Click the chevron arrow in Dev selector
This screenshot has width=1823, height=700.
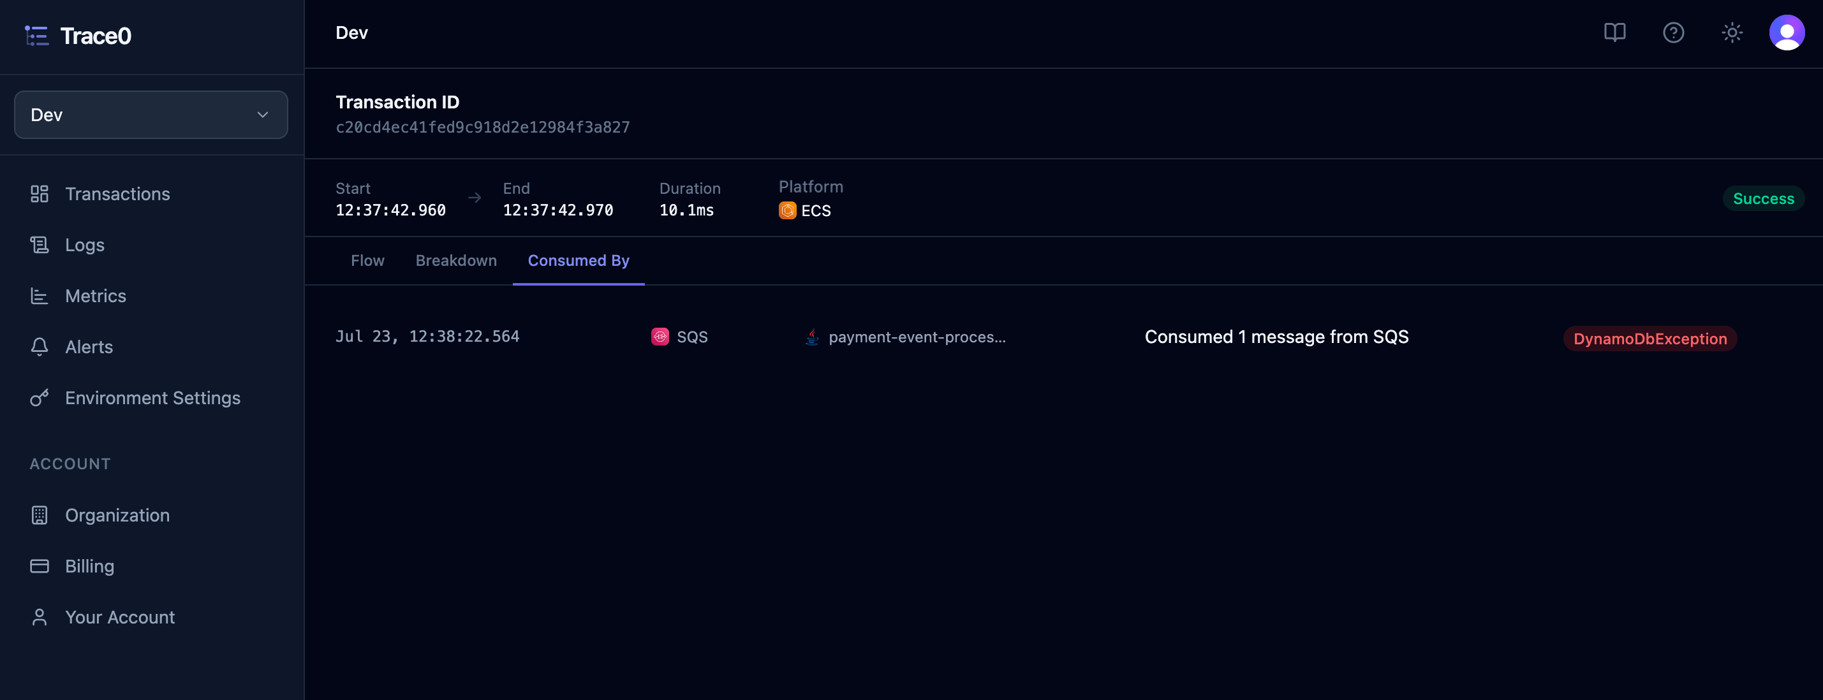(263, 115)
